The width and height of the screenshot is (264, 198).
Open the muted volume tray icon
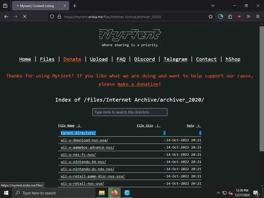tap(230, 193)
